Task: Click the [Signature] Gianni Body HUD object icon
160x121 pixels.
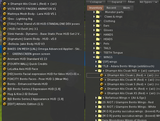Action: [5, 39]
